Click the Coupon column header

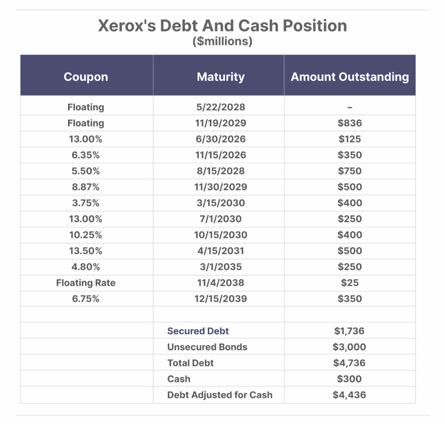pos(86,77)
